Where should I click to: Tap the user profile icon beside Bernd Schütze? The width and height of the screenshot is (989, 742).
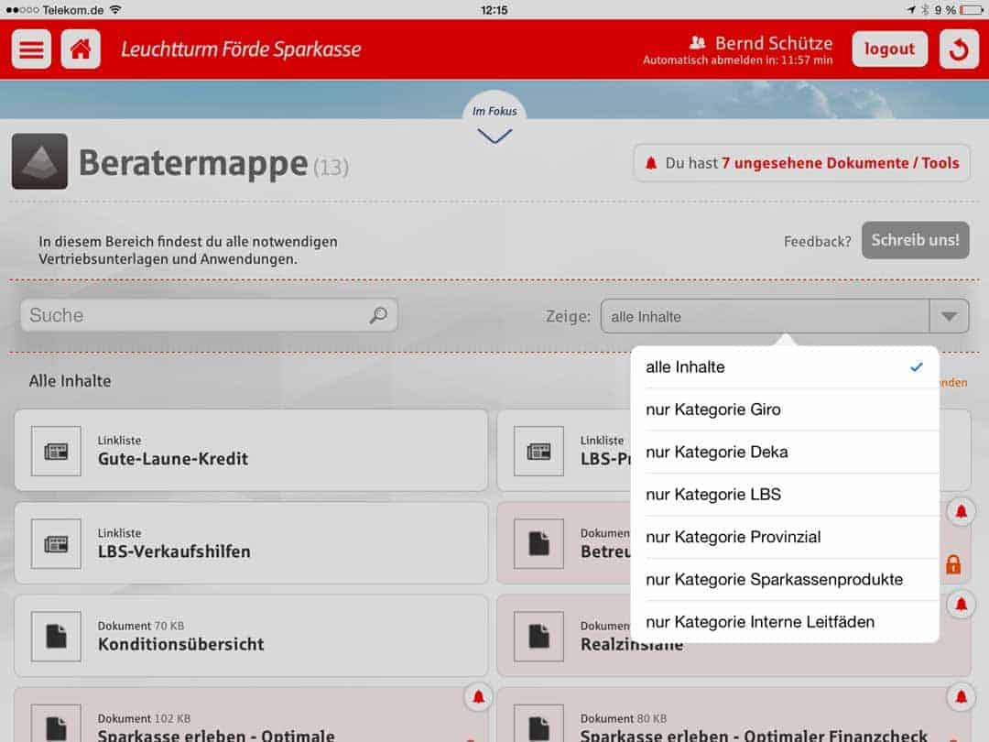tap(697, 43)
